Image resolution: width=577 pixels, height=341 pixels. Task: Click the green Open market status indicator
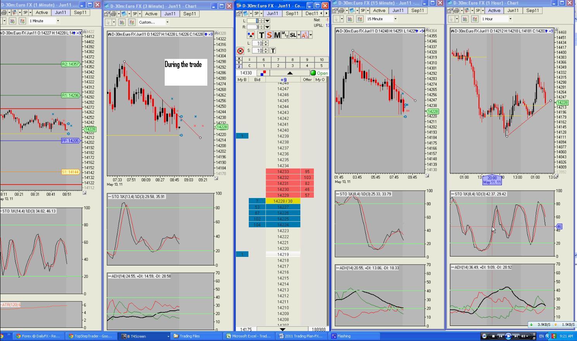tap(319, 73)
